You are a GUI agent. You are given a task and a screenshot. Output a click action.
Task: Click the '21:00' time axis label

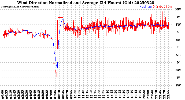[147, 94]
